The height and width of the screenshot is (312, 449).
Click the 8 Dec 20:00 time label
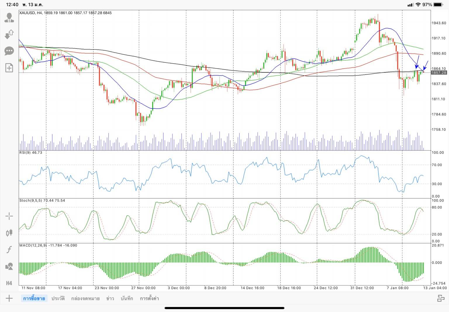coord(215,288)
